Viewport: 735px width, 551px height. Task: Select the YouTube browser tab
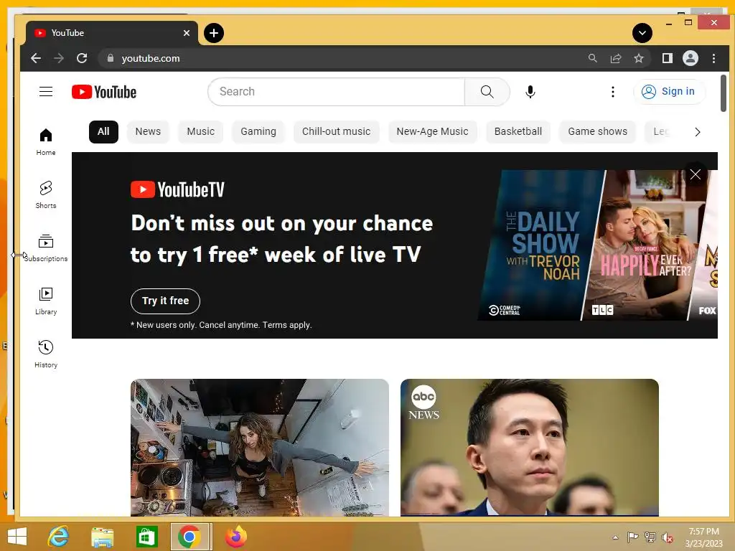pos(113,33)
